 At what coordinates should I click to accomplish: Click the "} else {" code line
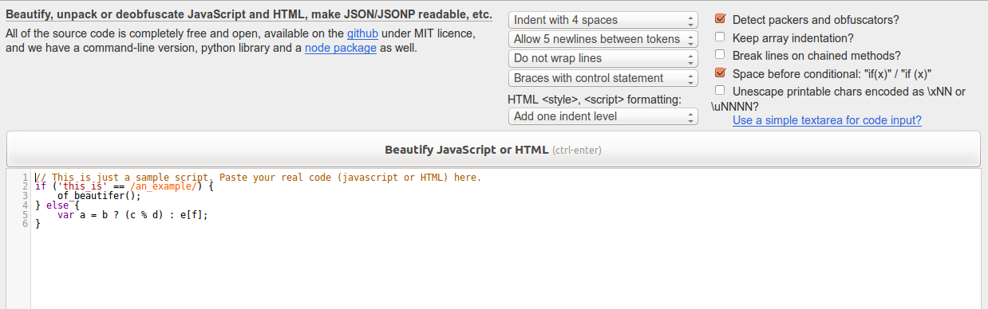(x=57, y=205)
